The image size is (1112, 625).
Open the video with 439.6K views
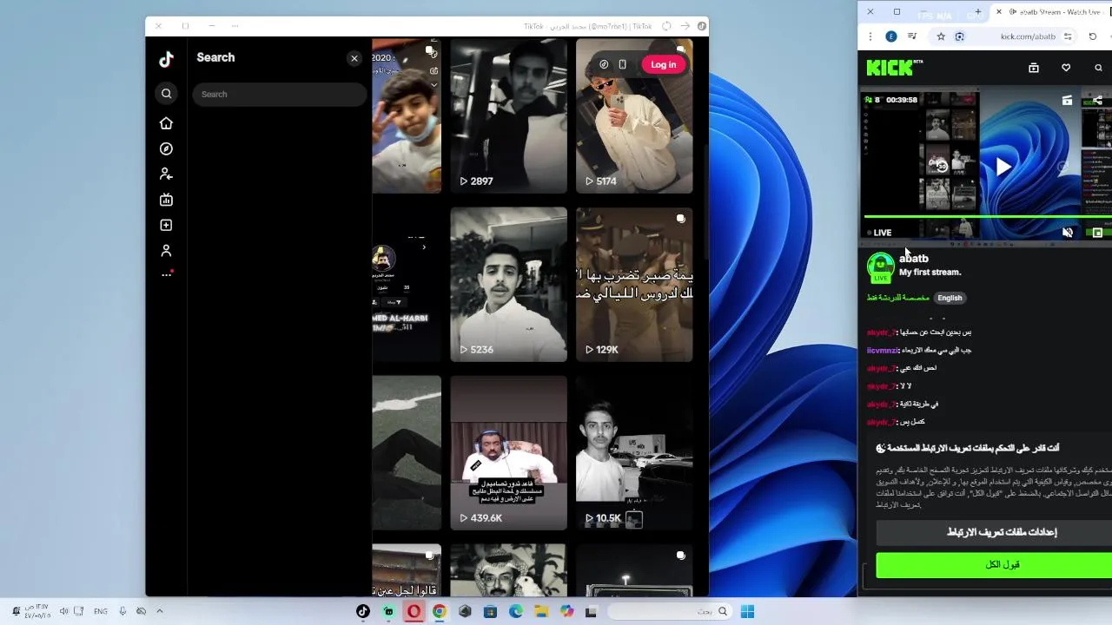(508, 452)
